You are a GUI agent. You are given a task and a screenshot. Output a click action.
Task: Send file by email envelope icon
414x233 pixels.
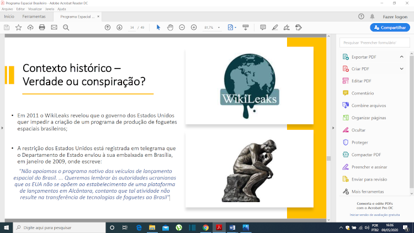(x=54, y=28)
